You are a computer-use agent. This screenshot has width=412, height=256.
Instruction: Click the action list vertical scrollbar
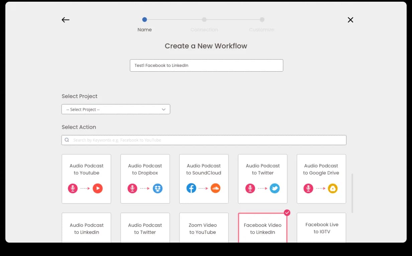(352, 193)
